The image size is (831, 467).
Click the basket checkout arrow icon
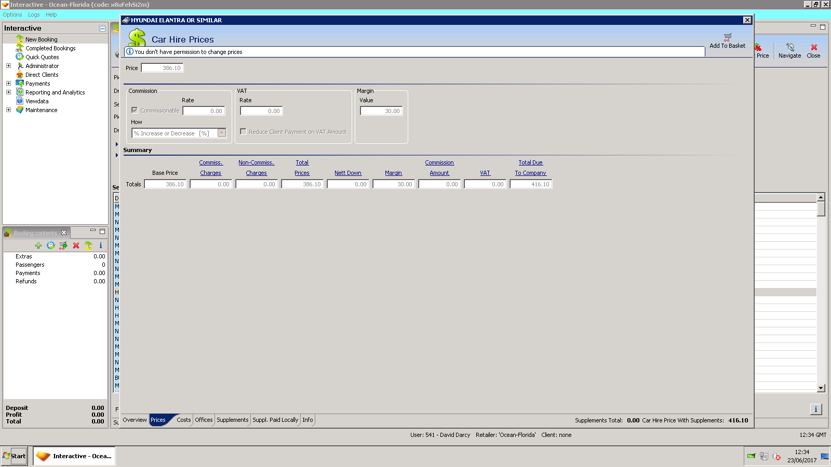(x=63, y=245)
